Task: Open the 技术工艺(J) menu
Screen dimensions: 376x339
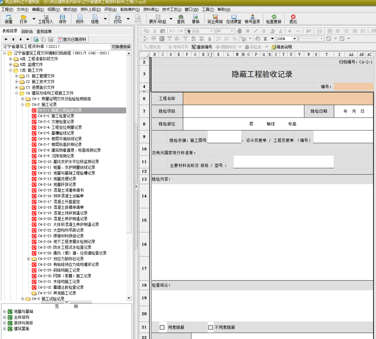Action: click(172, 9)
